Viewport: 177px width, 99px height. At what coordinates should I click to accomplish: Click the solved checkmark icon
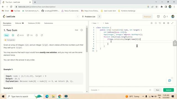(13, 35)
